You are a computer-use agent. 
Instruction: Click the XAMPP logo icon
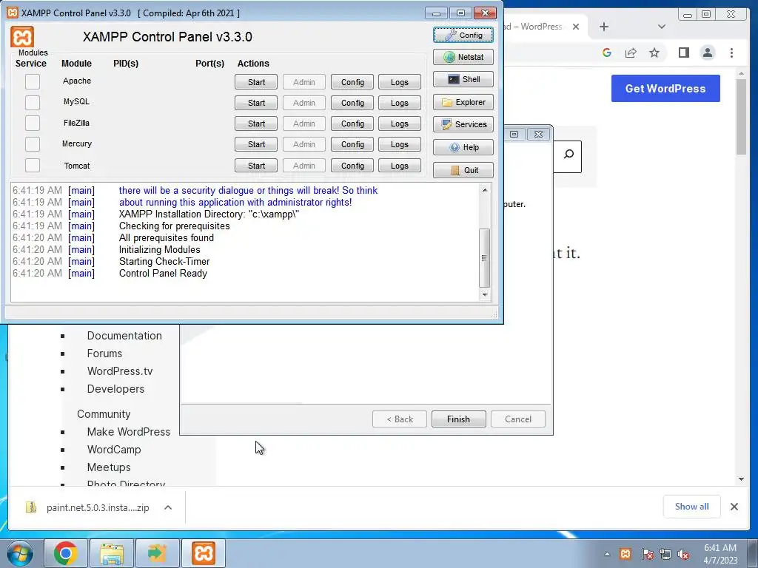click(22, 37)
